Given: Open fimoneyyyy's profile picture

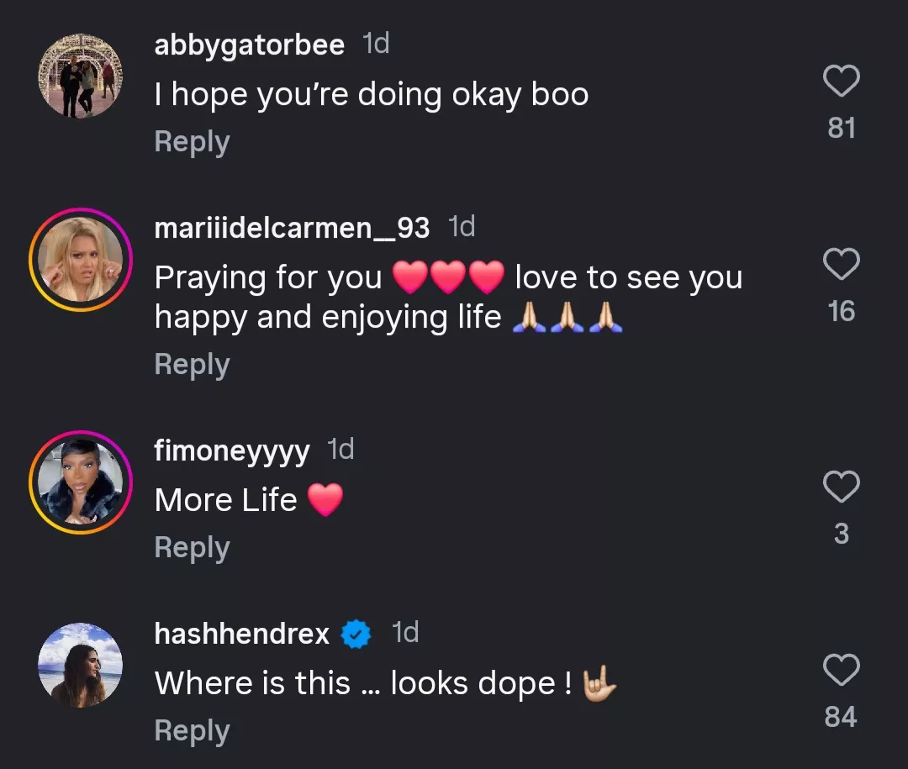Looking at the screenshot, I should pyautogui.click(x=80, y=481).
